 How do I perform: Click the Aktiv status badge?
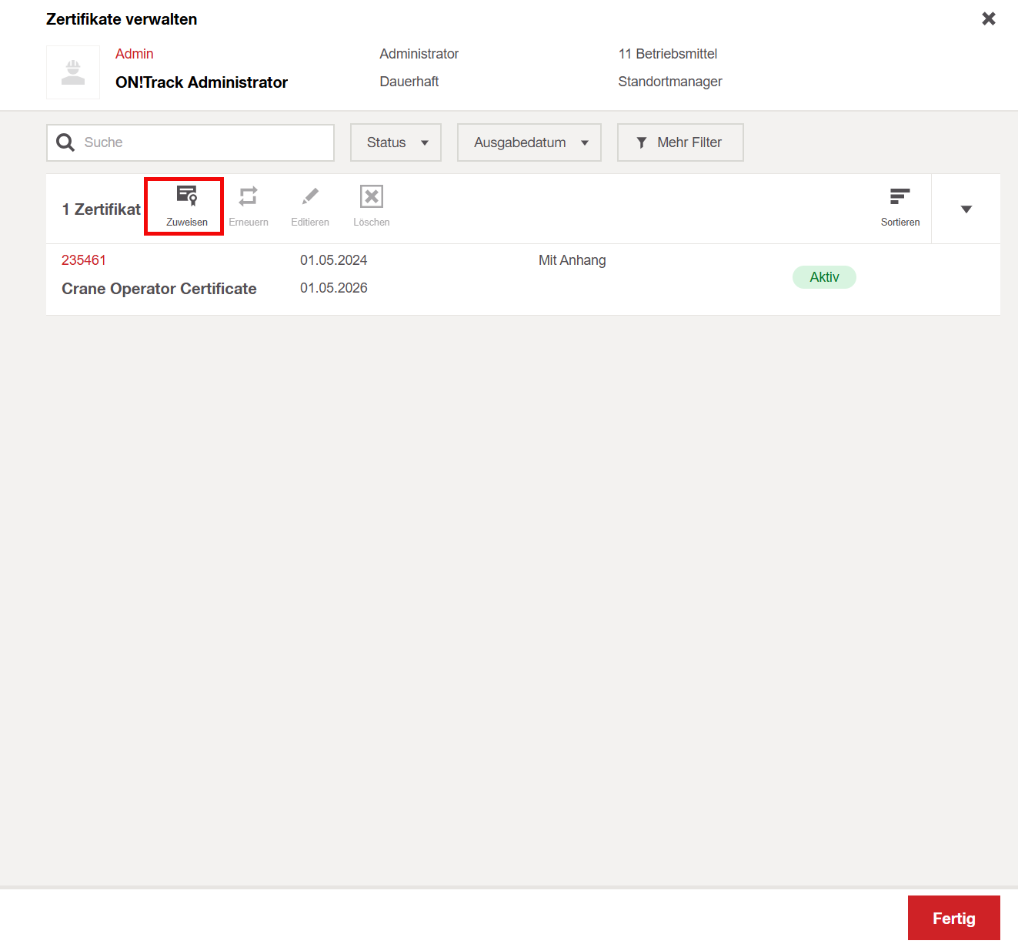(824, 277)
